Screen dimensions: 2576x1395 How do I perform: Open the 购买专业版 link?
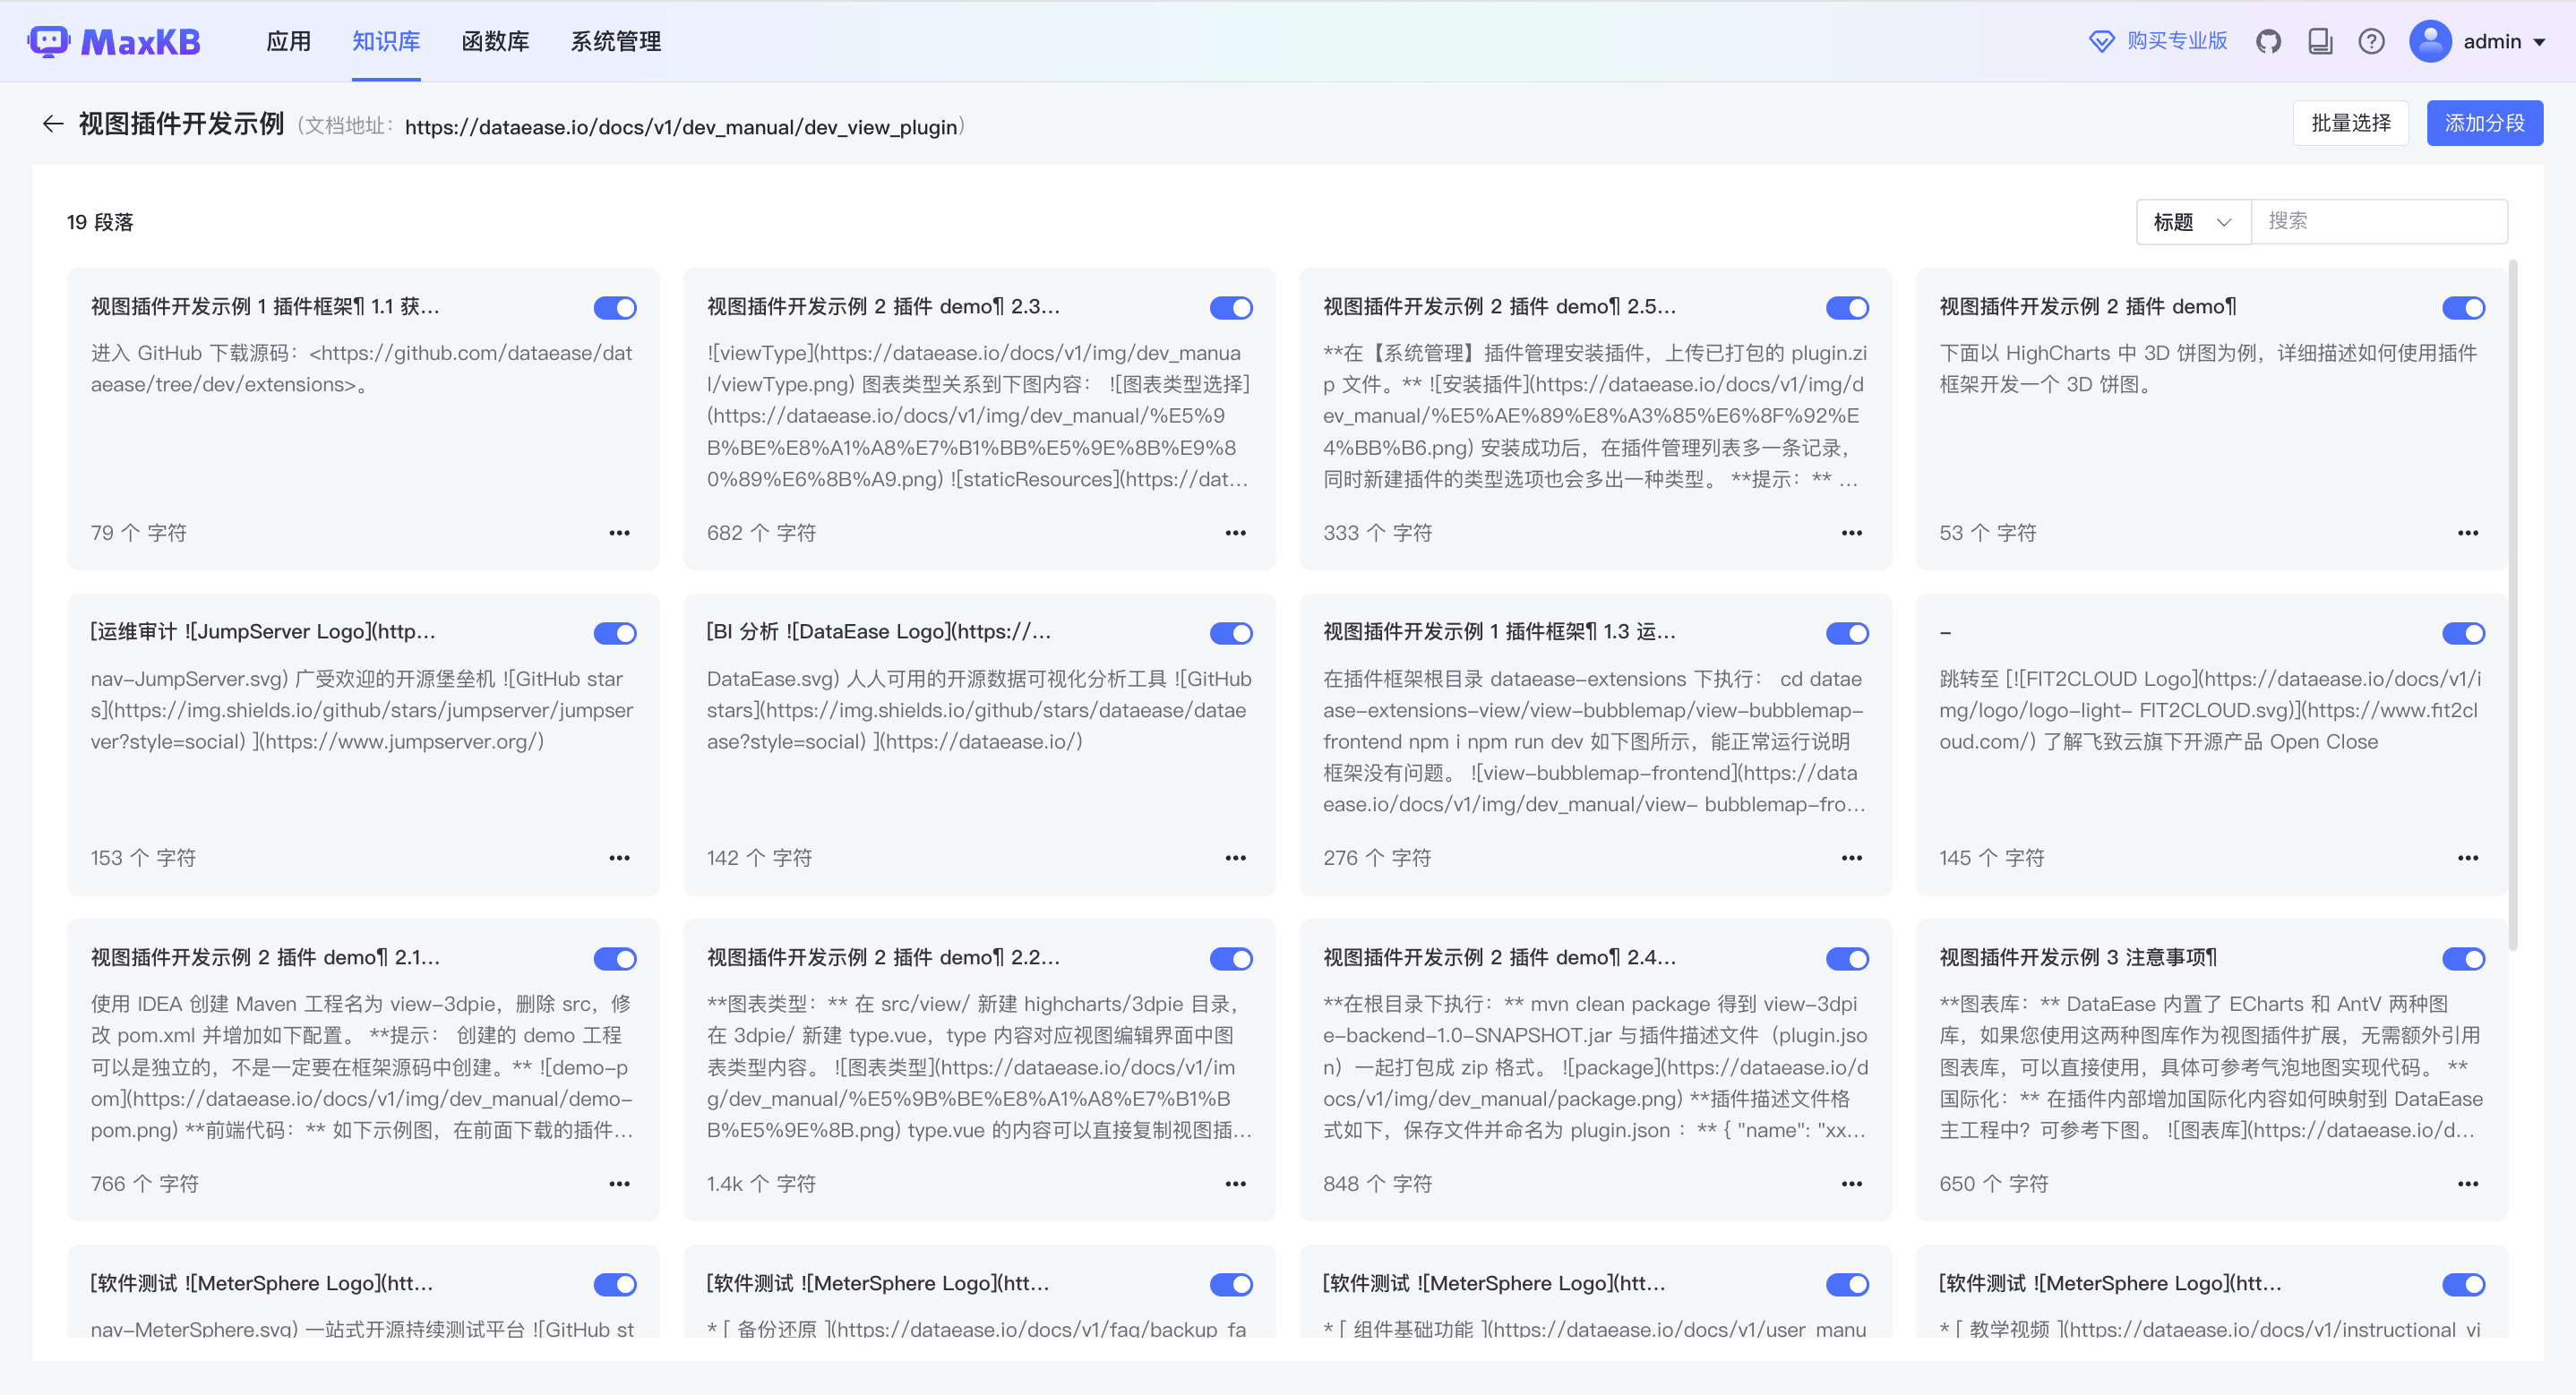coord(2159,41)
